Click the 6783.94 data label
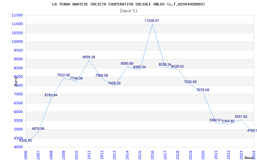257x161 pixels. pos(51,95)
